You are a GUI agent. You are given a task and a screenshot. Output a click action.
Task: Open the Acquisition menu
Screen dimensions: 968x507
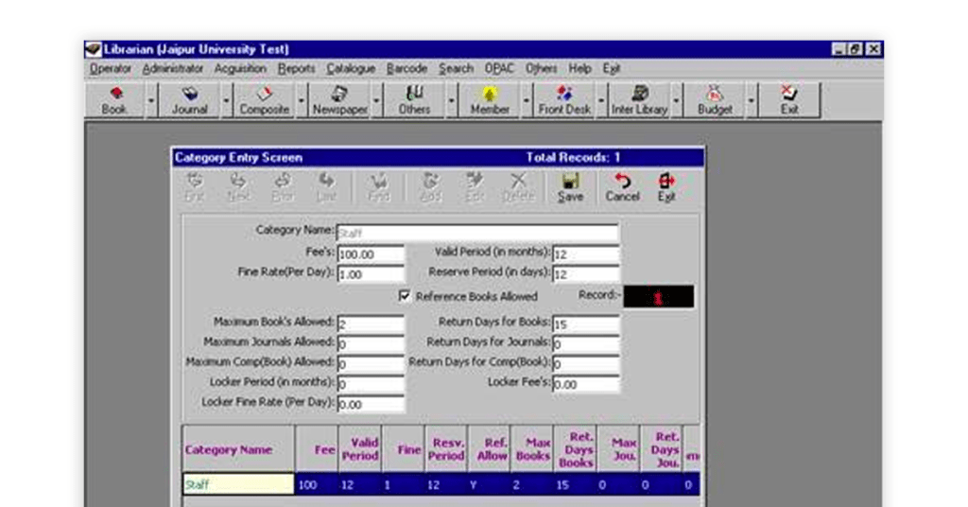click(x=240, y=68)
